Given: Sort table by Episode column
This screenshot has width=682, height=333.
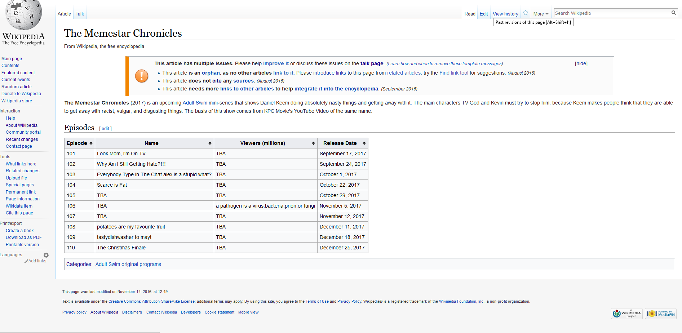Looking at the screenshot, I should click(x=80, y=143).
